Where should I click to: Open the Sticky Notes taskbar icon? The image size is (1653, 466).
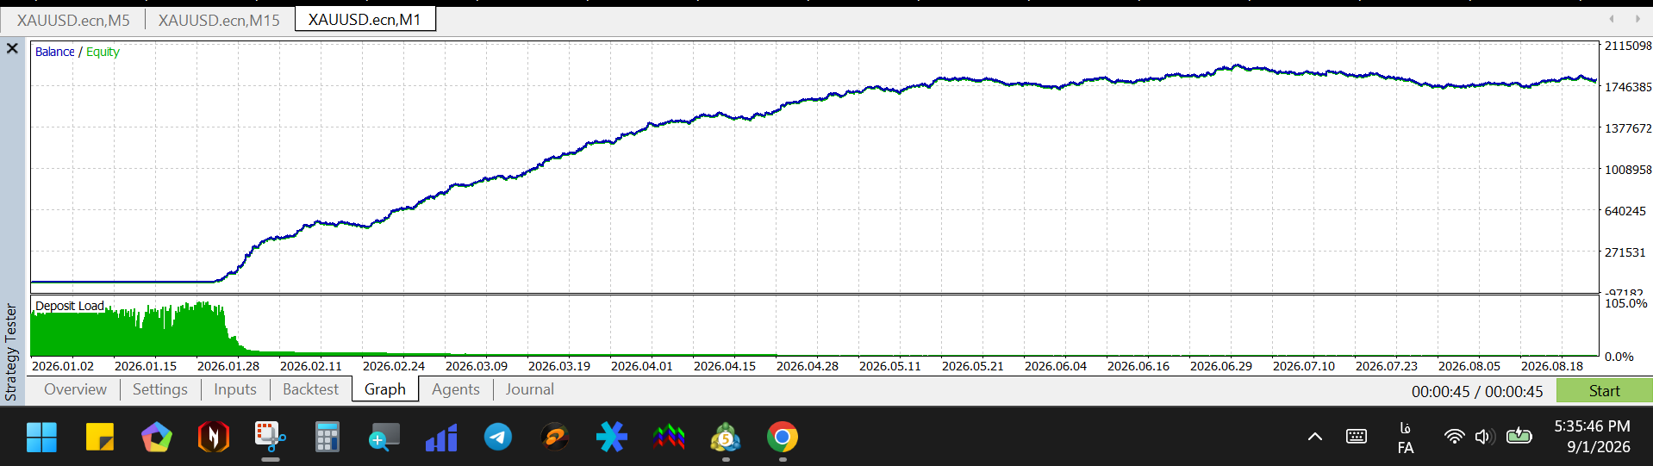[100, 438]
